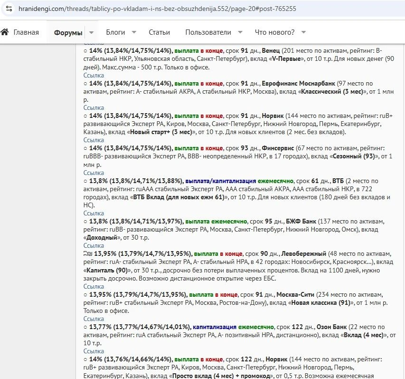Click the rate 13,8% (13,8%/14,71%/13,88%)
Screen dimensions: 405x379
coord(136,181)
